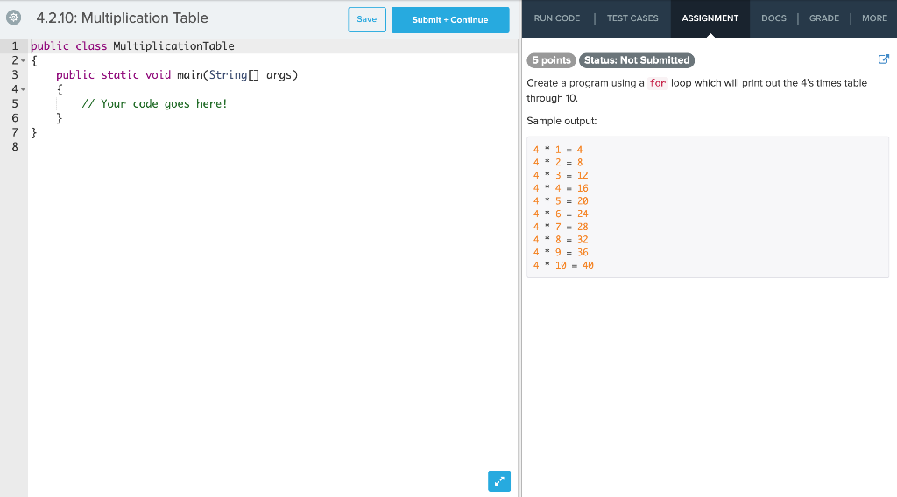This screenshot has height=497, width=897.
Task: Expand the editor with the fullscreen arrows icon
Action: click(x=498, y=481)
